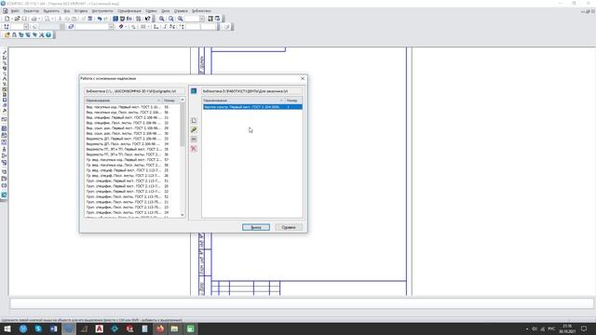Screen dimensions: 596x335
Task: Click the Выход button in dialog
Action: pos(256,227)
